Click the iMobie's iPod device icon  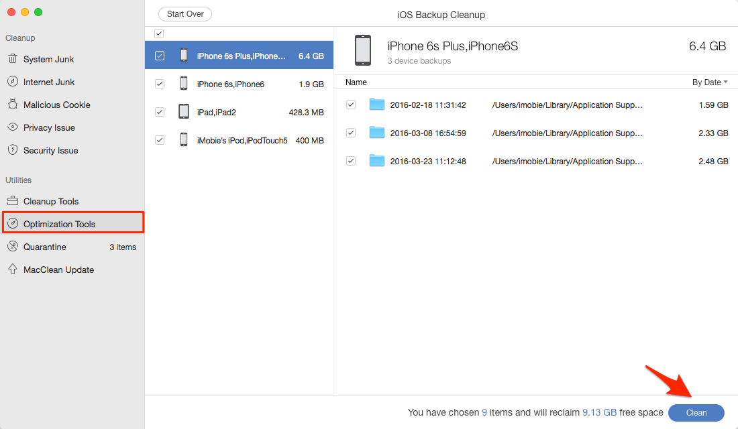pos(184,140)
